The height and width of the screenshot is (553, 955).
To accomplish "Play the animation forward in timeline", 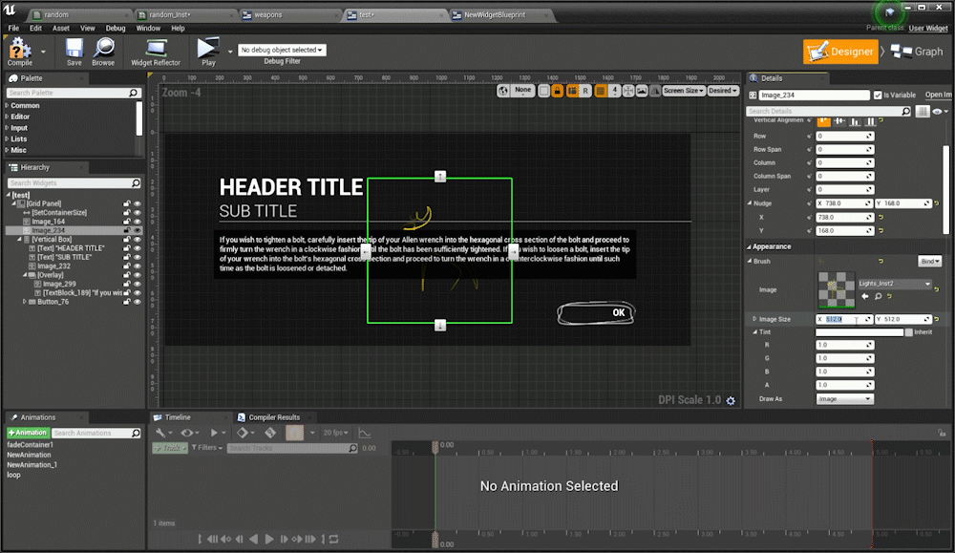I will 269,539.
